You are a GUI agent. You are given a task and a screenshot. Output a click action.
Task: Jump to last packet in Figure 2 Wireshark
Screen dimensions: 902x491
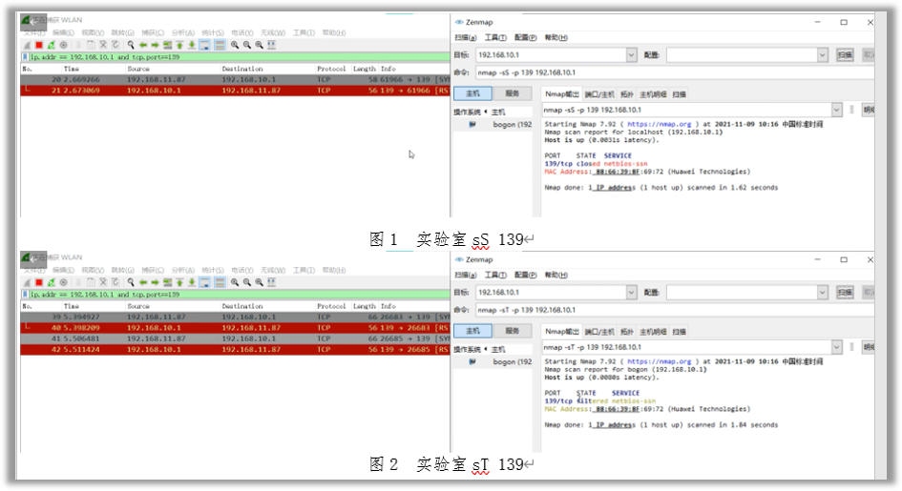tap(192, 282)
